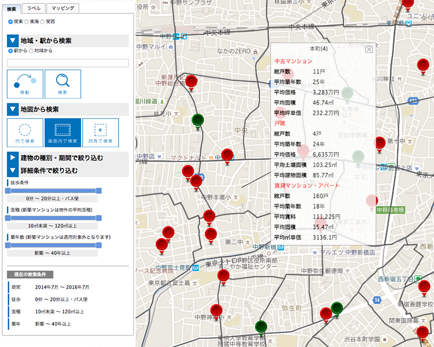Click the 中野長者橋 highway sign
Viewport: 434px width, 347px height.
[390, 210]
